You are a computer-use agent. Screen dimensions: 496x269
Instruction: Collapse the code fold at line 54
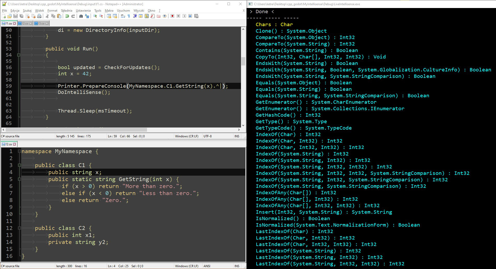(19, 55)
